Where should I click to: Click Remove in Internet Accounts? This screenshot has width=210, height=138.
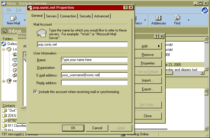[148, 55]
